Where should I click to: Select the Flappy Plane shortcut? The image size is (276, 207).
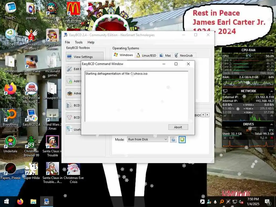(31, 64)
